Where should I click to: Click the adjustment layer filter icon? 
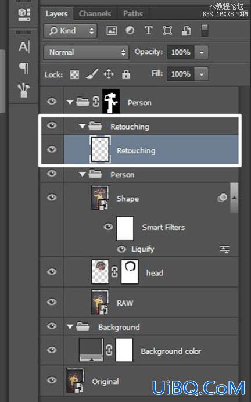(x=130, y=31)
